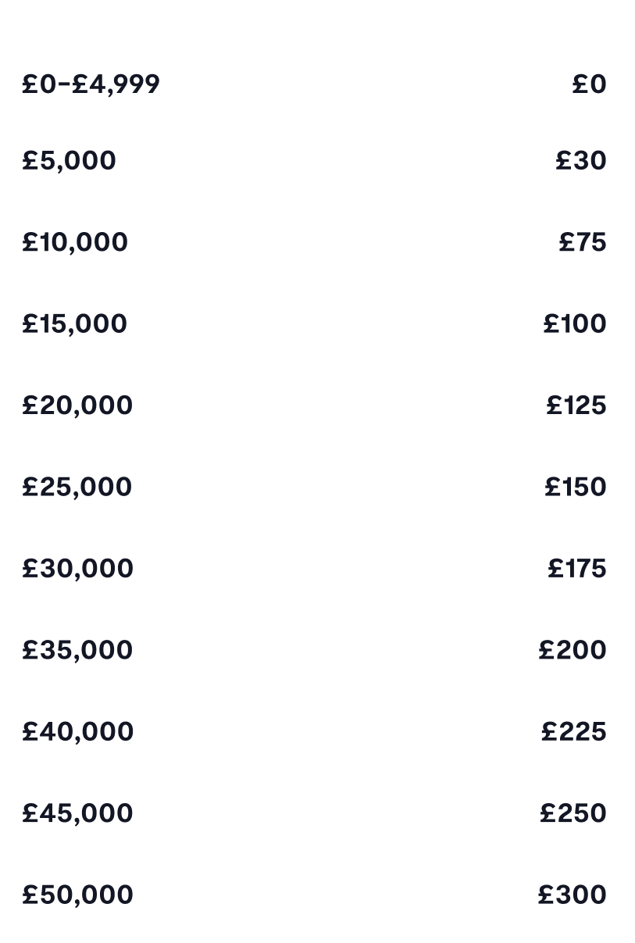Click the £150 cash bonus value
The height and width of the screenshot is (943, 635).
[576, 487]
